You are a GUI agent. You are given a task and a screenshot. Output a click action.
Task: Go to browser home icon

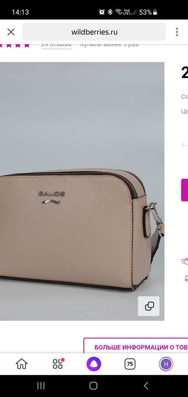pos(21,364)
